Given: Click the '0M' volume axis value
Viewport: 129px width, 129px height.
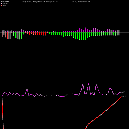Looking at the screenshot, I should 123,92.
